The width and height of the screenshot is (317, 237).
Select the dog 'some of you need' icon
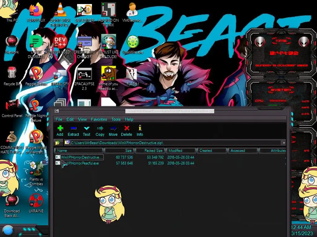point(109,79)
